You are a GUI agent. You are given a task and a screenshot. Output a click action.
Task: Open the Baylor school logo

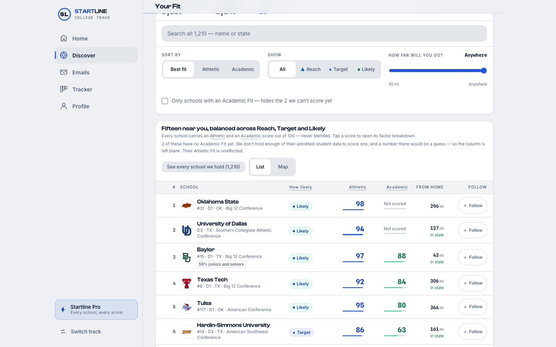(187, 257)
